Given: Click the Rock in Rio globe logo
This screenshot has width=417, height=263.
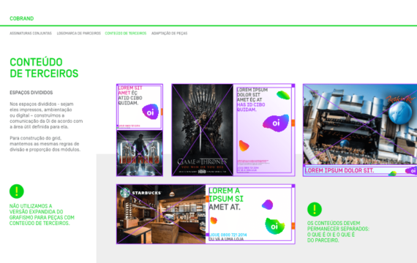Looking at the screenshot, I should [x=399, y=113].
